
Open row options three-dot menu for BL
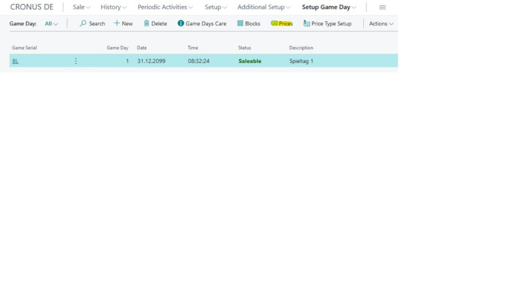(76, 61)
